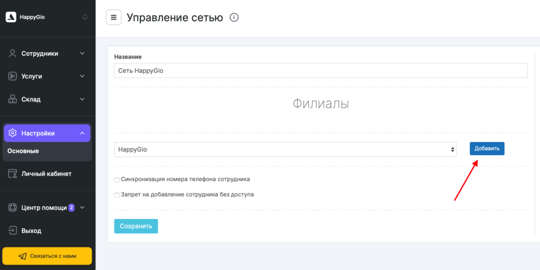Open Личный кабинет menu item
Screen dimensions: 540x270
point(46,173)
